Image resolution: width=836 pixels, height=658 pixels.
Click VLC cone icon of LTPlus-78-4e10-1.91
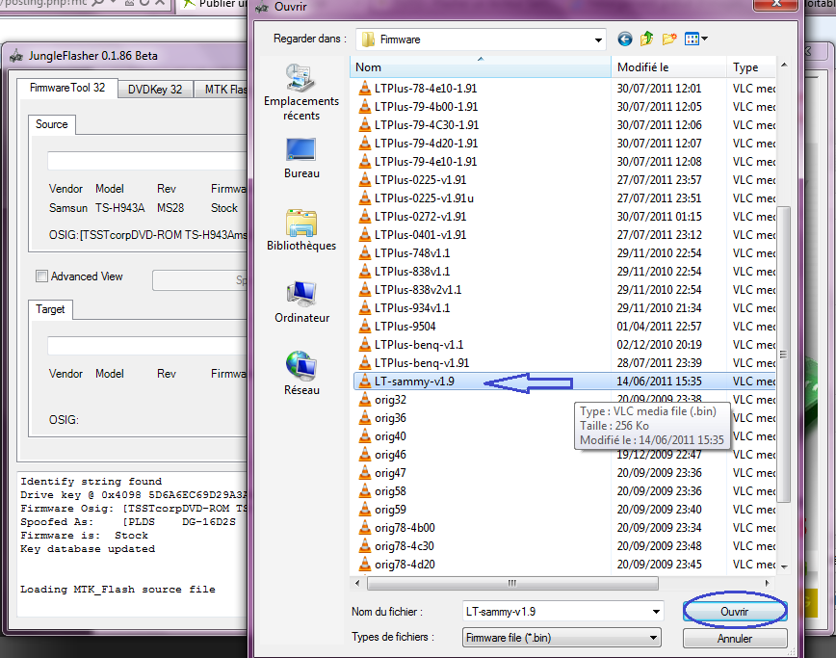[x=365, y=88]
